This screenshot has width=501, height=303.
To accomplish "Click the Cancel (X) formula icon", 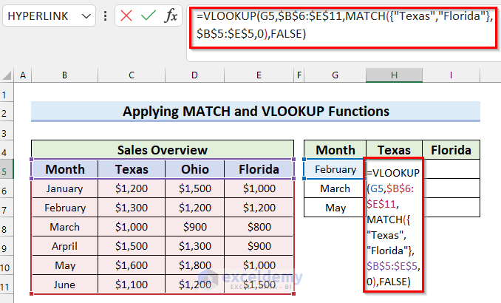I will [126, 16].
